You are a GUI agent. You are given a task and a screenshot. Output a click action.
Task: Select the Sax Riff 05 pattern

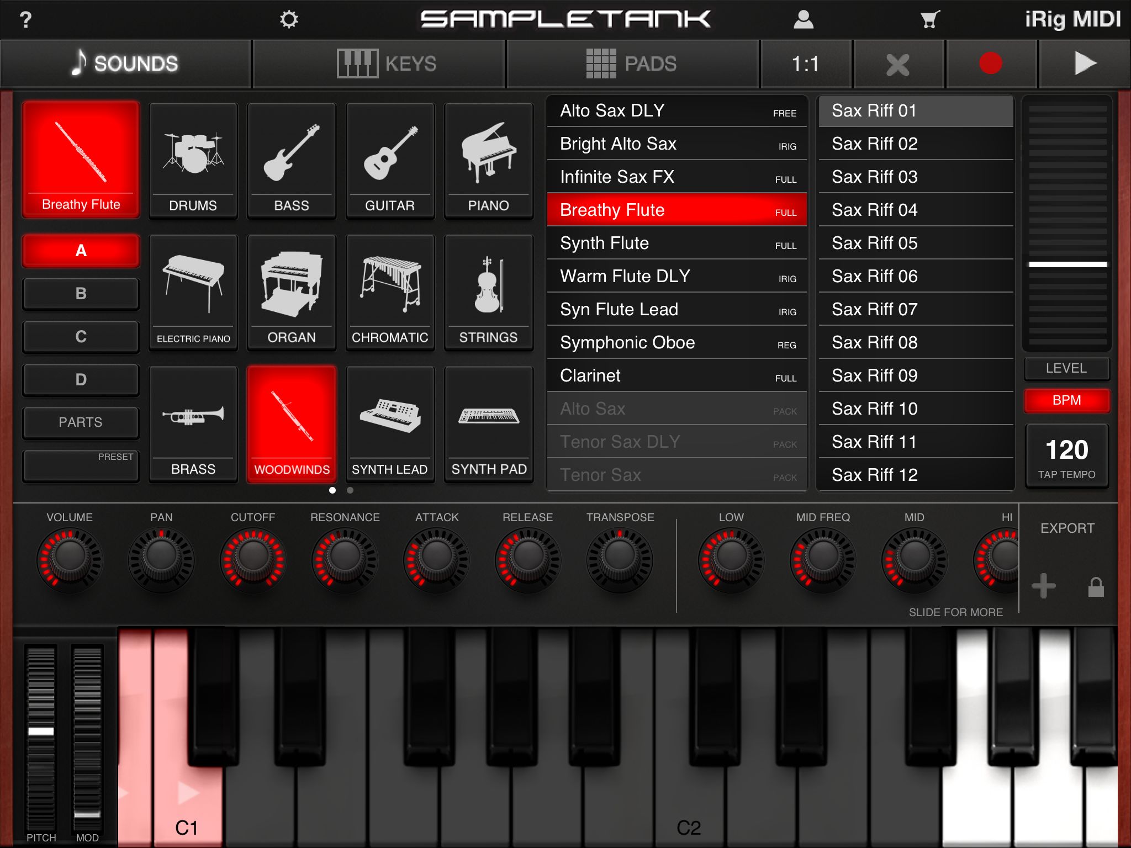coord(915,243)
